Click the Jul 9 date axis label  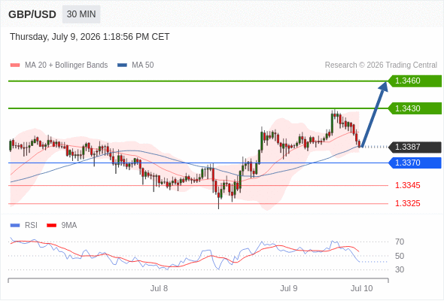(x=288, y=288)
